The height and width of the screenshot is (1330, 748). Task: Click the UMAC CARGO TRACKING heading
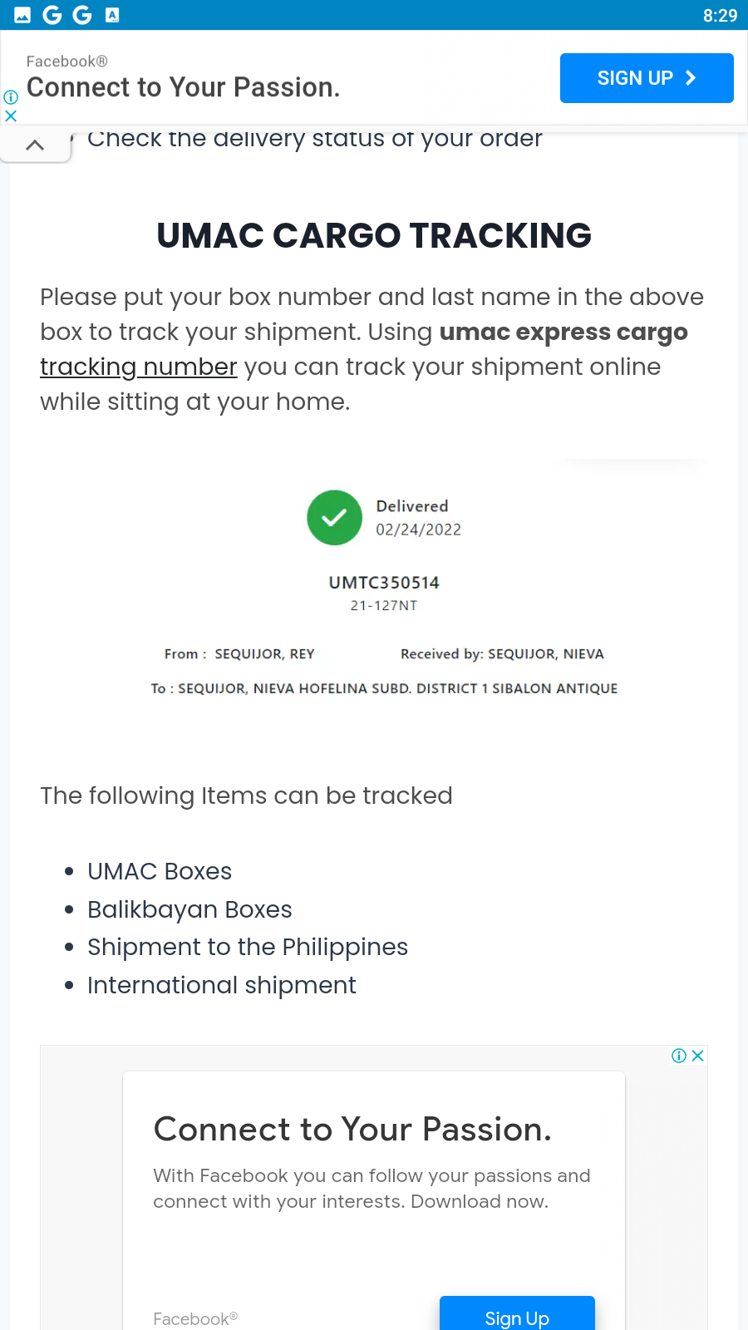click(x=374, y=236)
